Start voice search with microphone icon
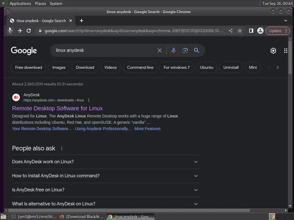Image resolution: width=294 pixels, height=220 pixels. point(174,50)
